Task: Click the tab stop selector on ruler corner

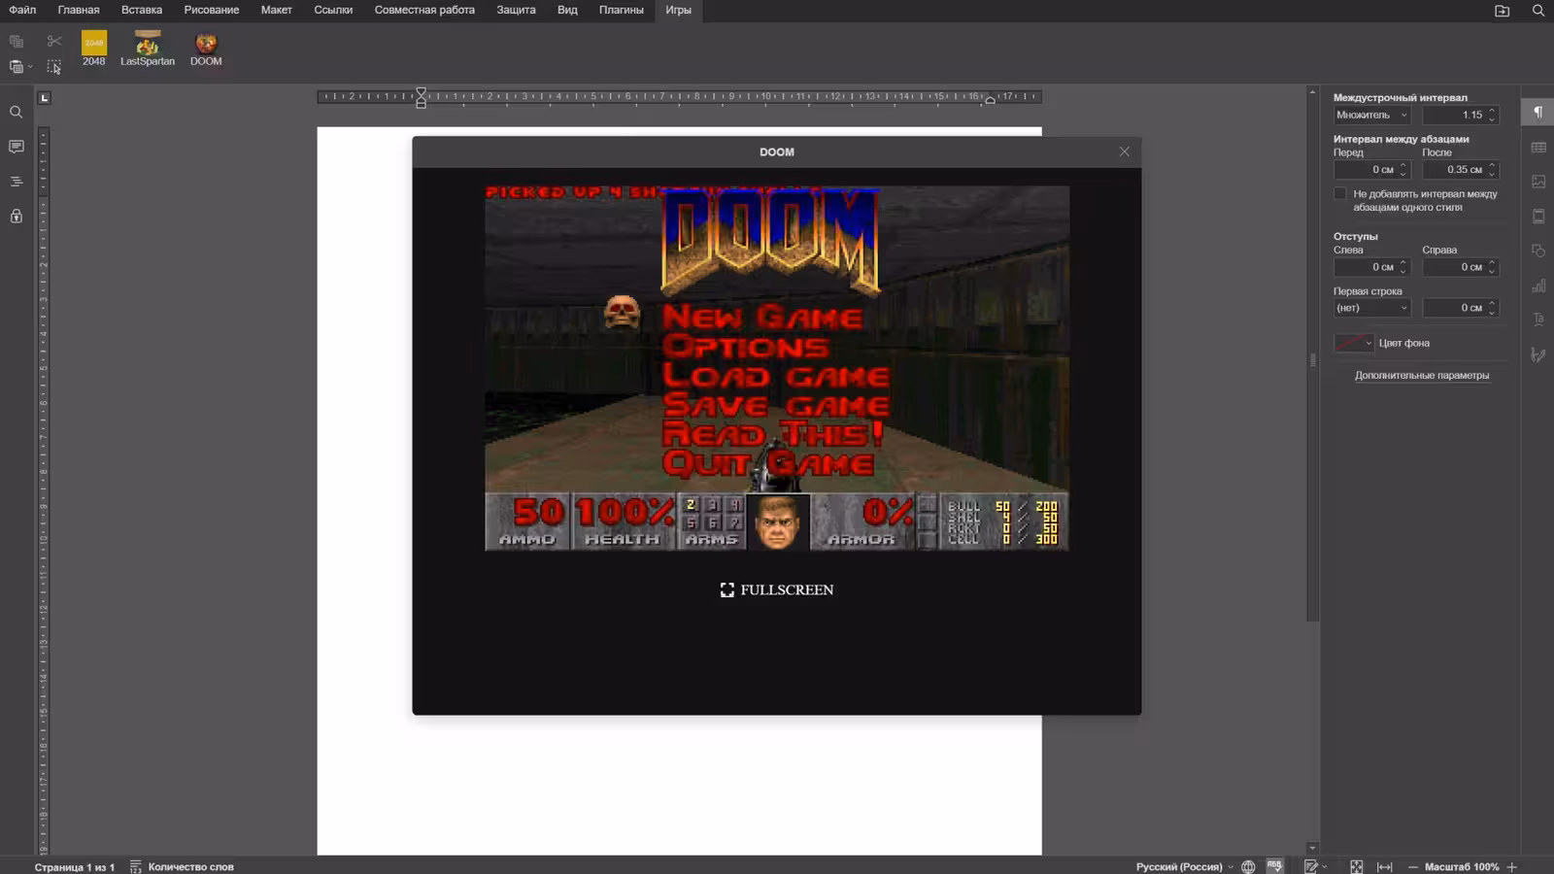Action: [44, 98]
